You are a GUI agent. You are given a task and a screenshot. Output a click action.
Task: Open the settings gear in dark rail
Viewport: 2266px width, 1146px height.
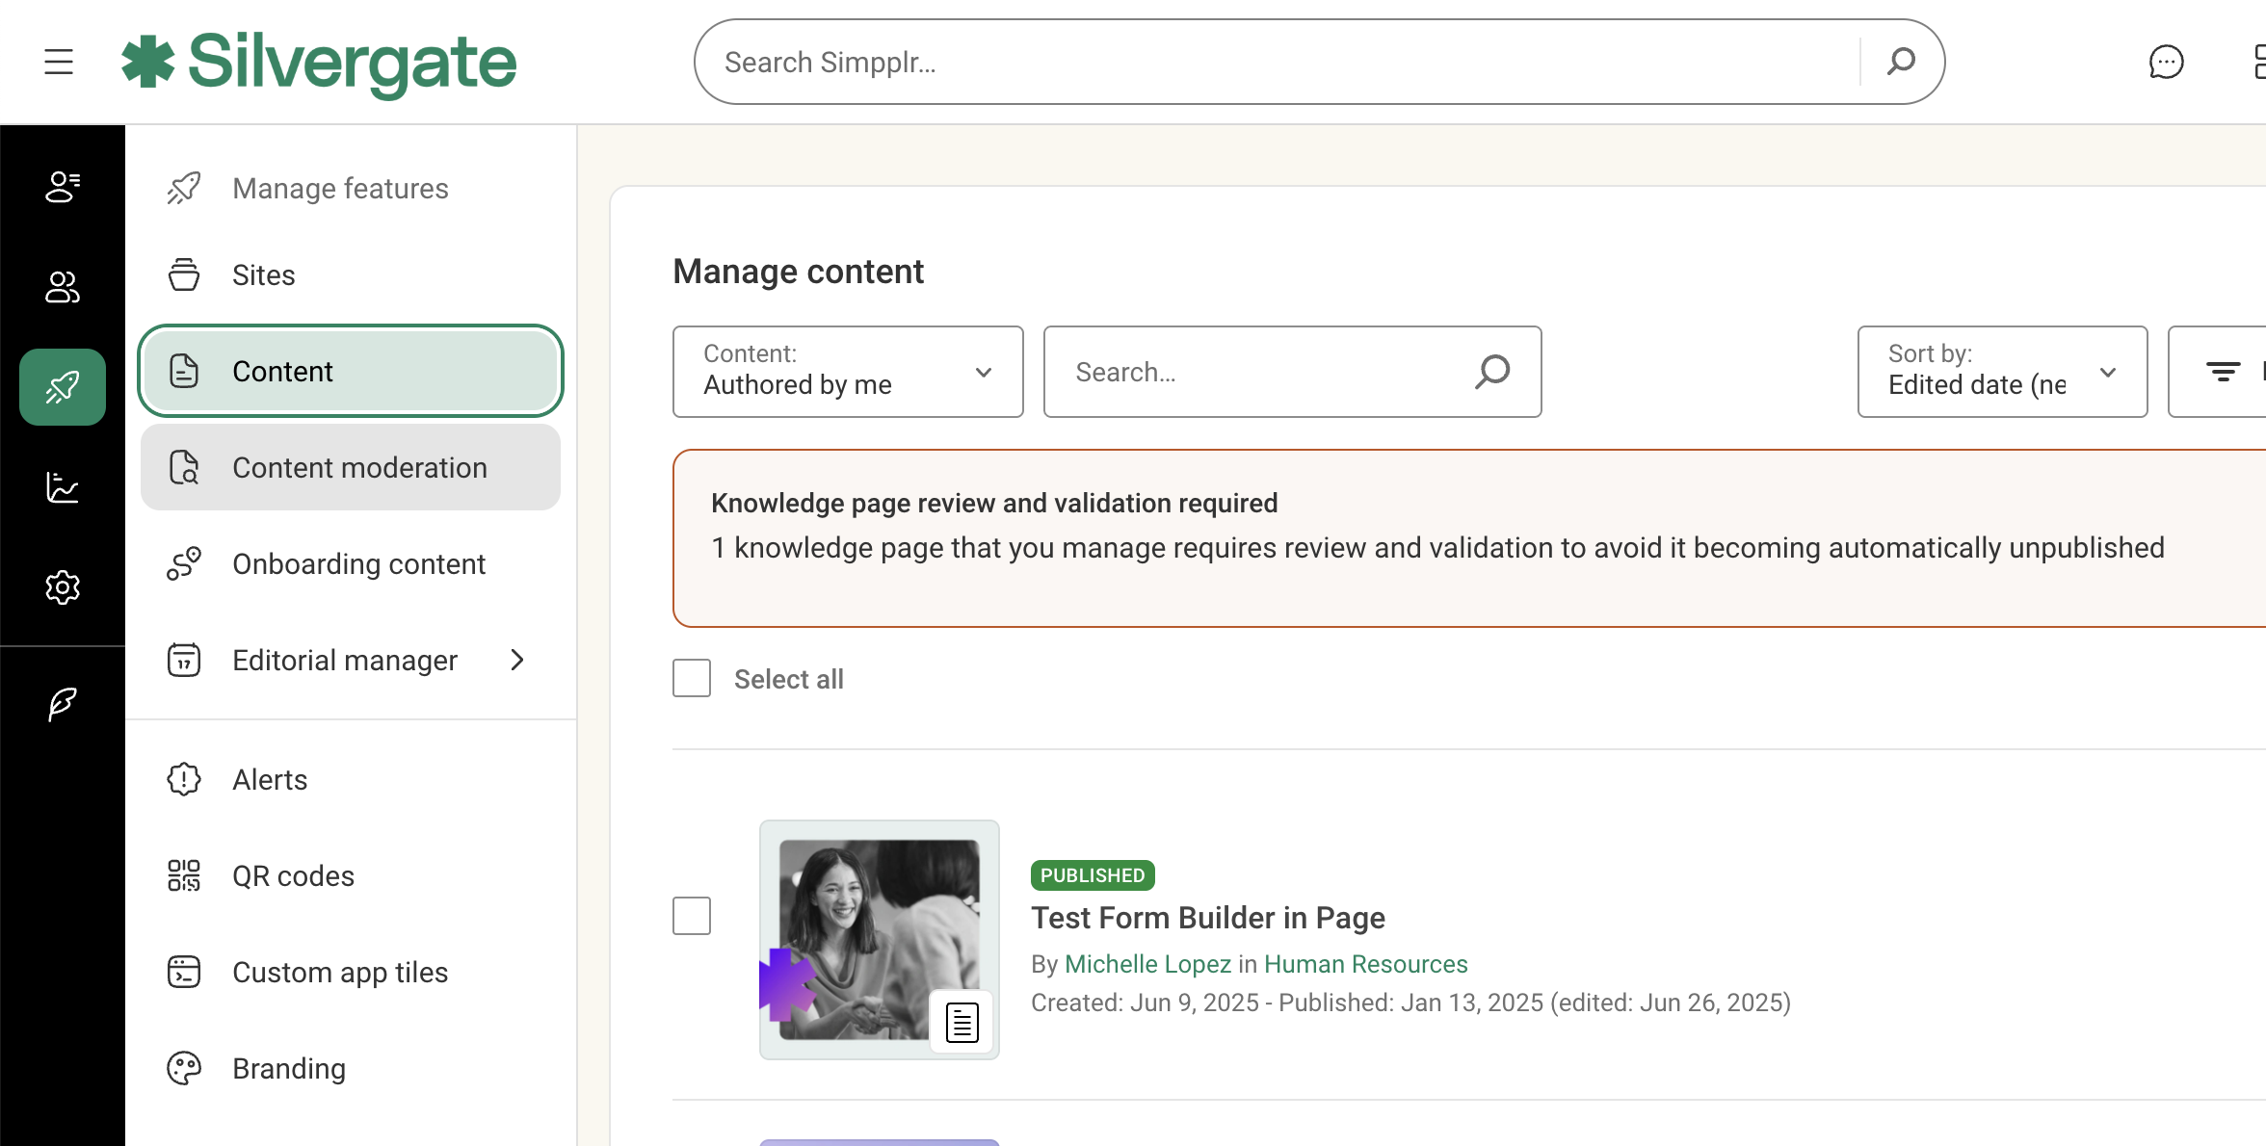click(63, 586)
